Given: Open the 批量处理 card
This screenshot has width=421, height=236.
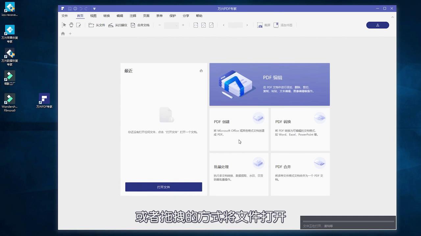Looking at the screenshot, I should pos(239,174).
